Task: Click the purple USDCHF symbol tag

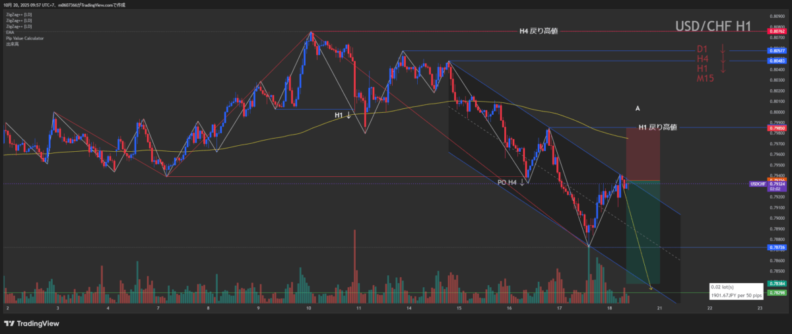Action: [x=758, y=184]
